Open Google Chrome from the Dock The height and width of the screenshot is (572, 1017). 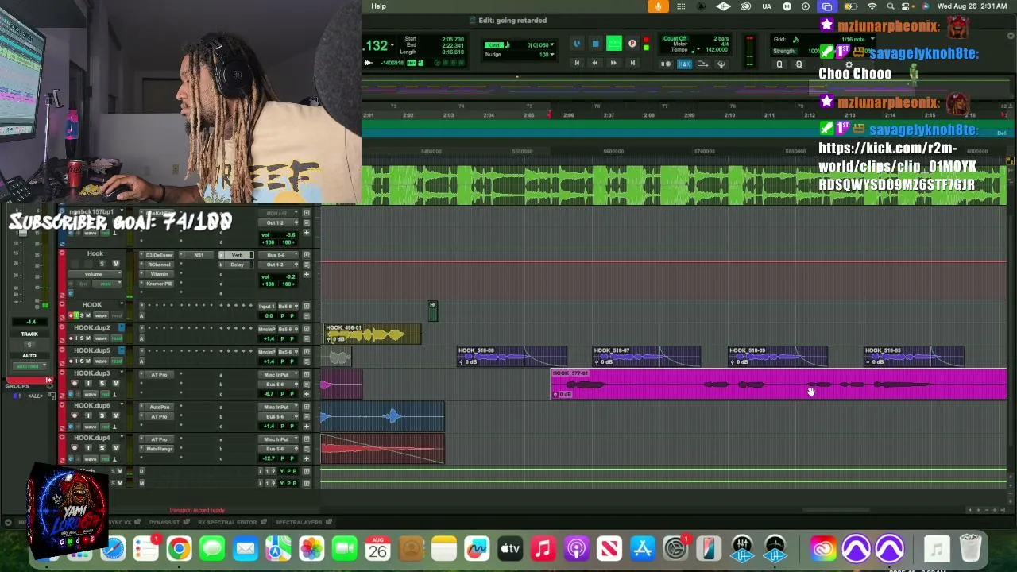coord(179,548)
